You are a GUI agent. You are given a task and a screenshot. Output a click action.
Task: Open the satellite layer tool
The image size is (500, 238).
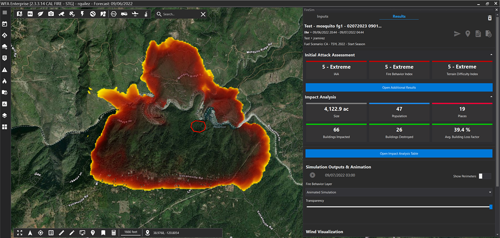tap(72, 14)
